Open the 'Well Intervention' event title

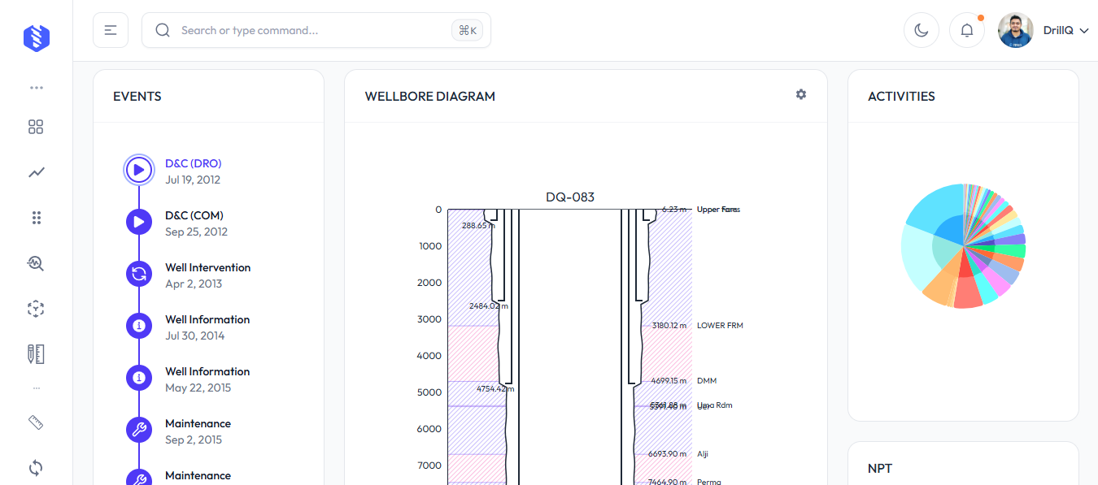tap(207, 267)
